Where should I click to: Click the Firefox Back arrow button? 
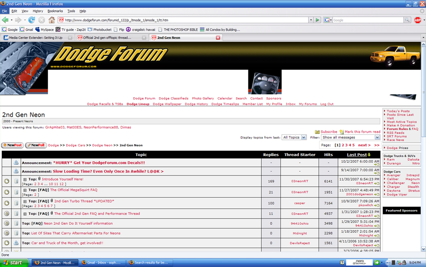5,20
